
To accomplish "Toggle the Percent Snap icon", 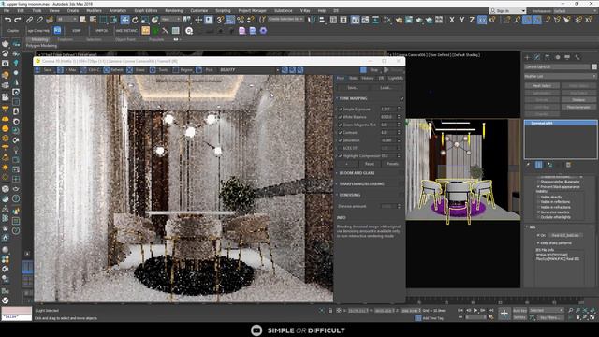I will pos(241,20).
